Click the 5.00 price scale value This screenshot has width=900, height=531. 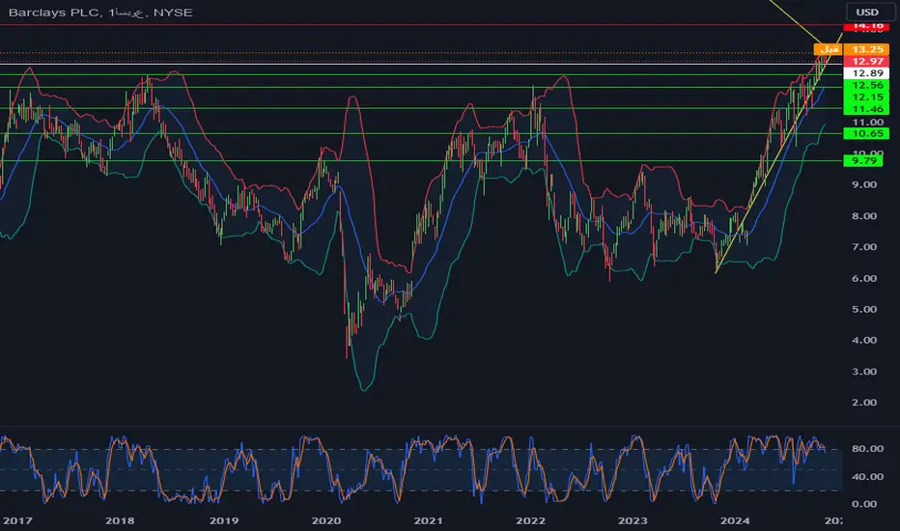click(x=864, y=309)
